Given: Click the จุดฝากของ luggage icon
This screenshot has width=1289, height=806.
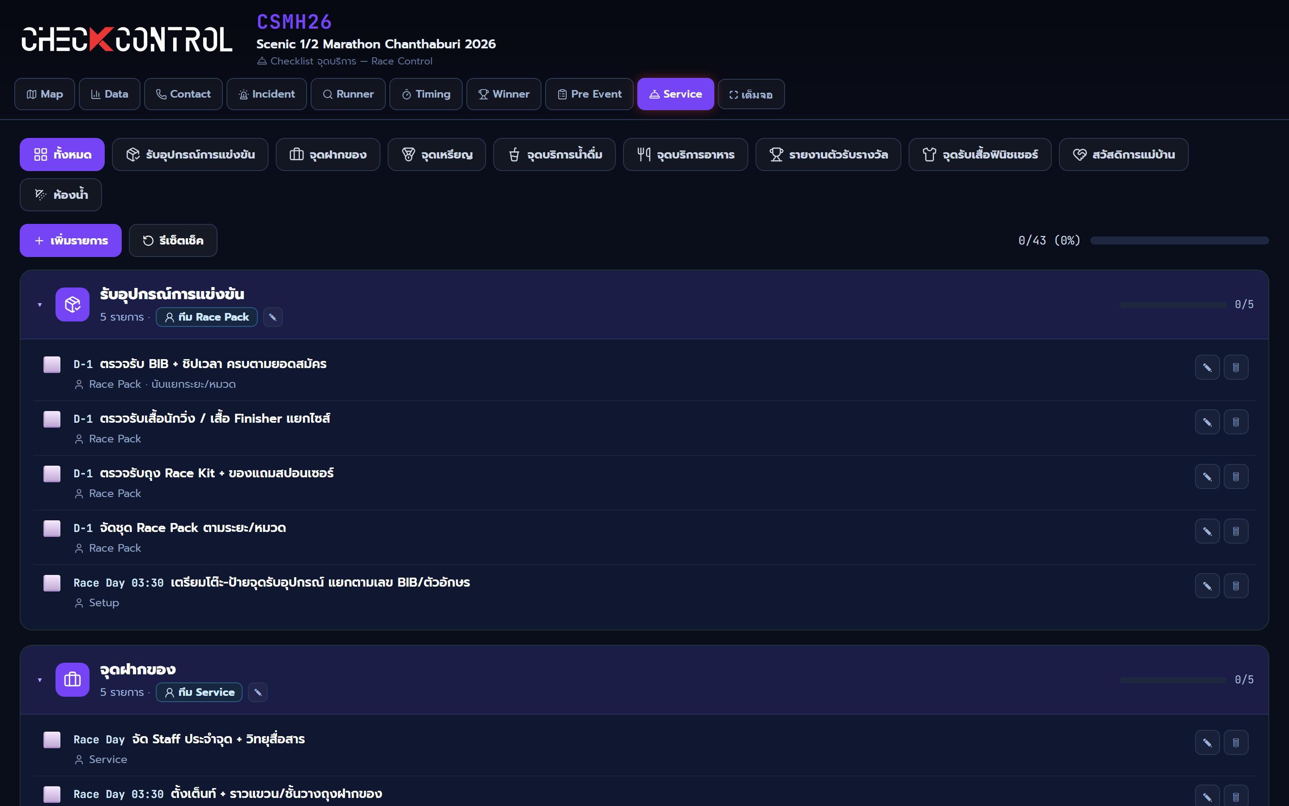Looking at the screenshot, I should tap(73, 680).
